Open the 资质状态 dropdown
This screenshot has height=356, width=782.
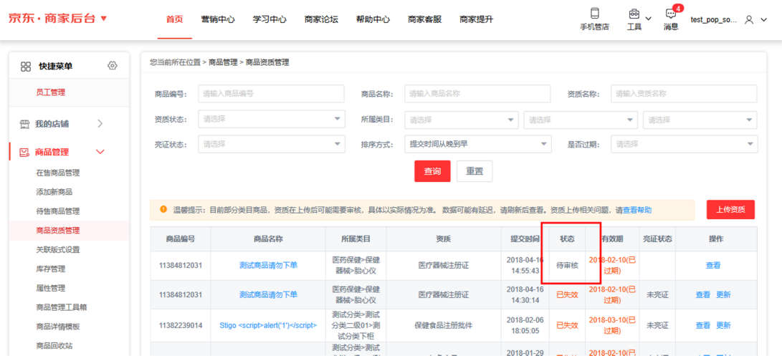(x=271, y=120)
